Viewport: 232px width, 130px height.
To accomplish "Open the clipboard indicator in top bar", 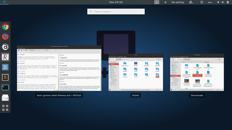I will 202,2.
